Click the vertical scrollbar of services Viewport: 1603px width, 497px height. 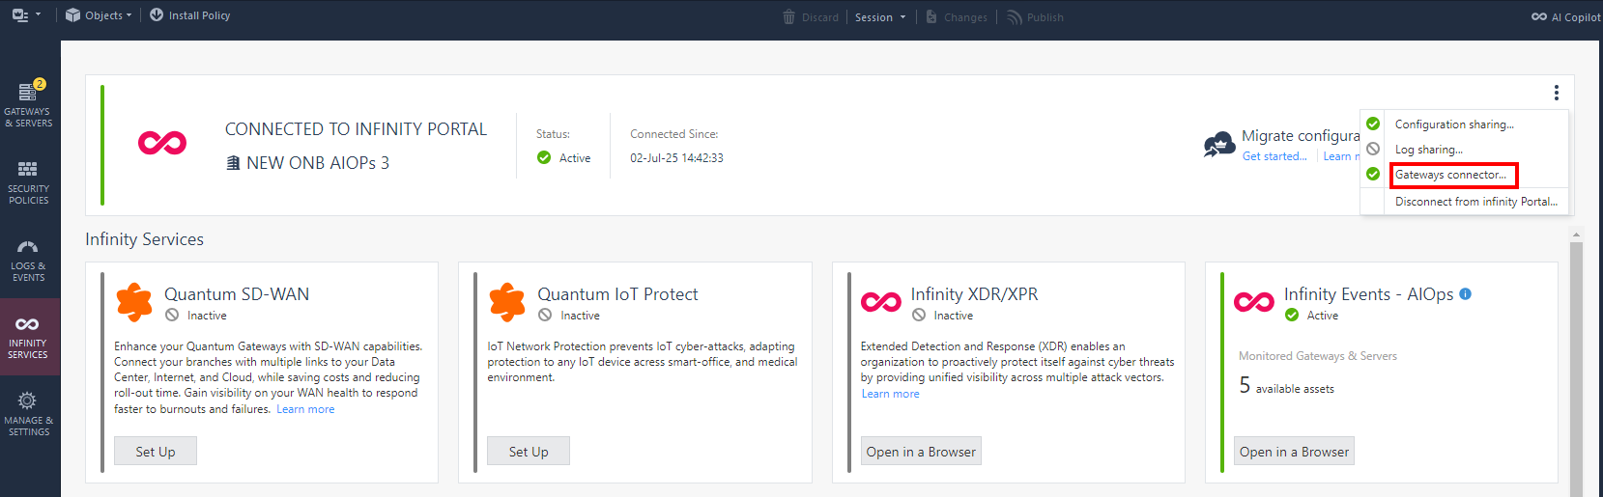[1576, 367]
